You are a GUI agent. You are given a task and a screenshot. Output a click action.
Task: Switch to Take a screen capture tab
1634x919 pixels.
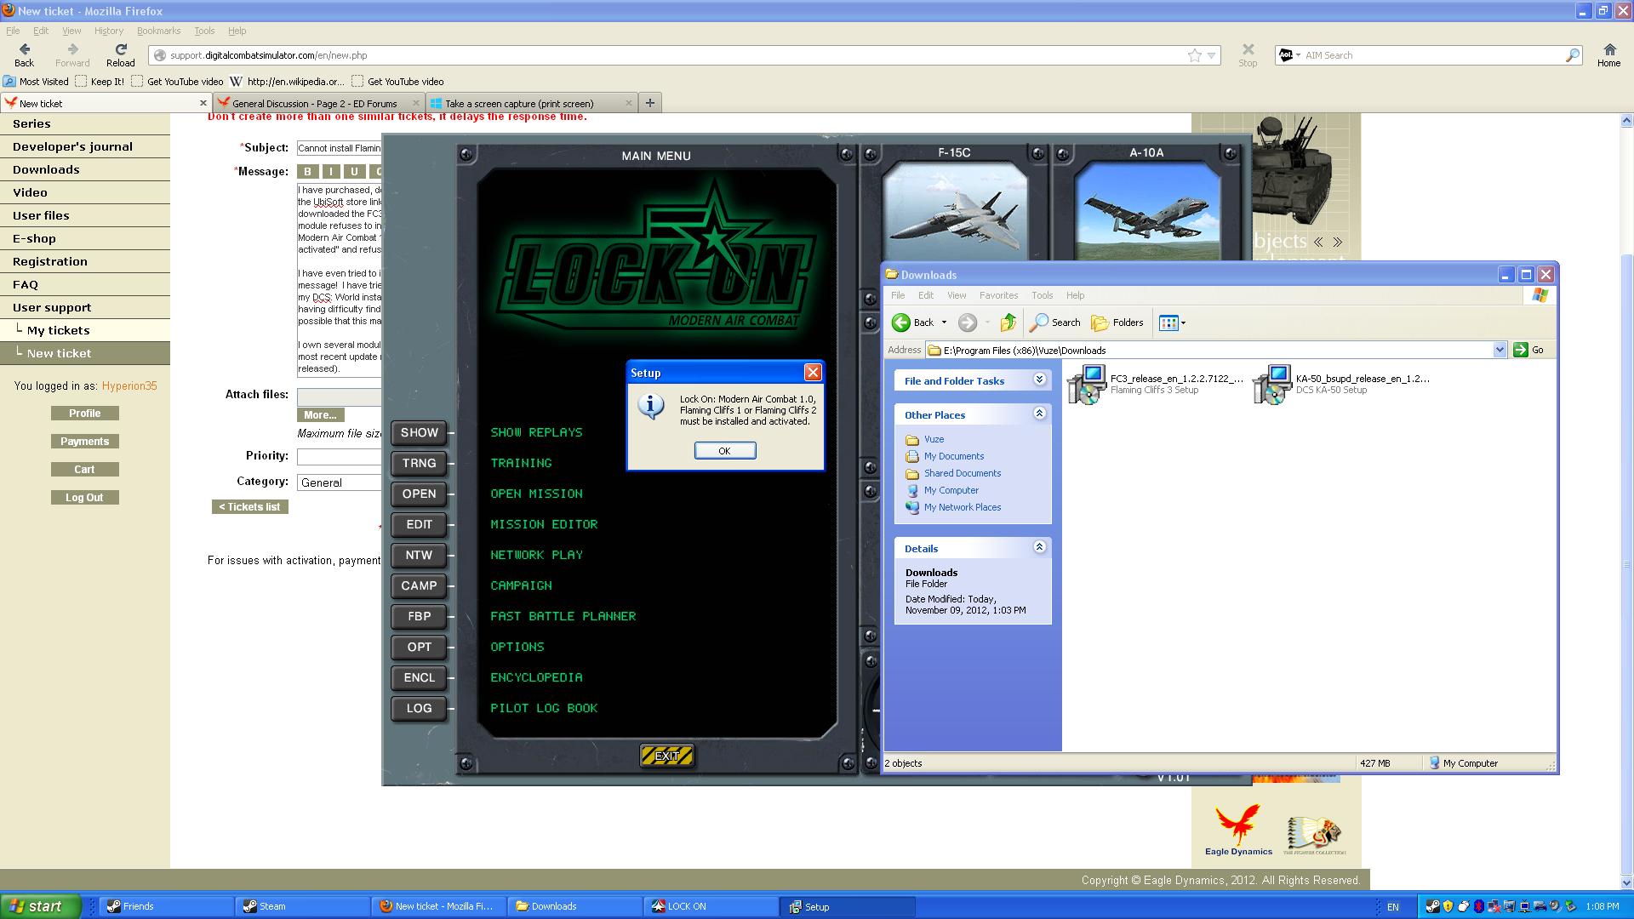(531, 103)
